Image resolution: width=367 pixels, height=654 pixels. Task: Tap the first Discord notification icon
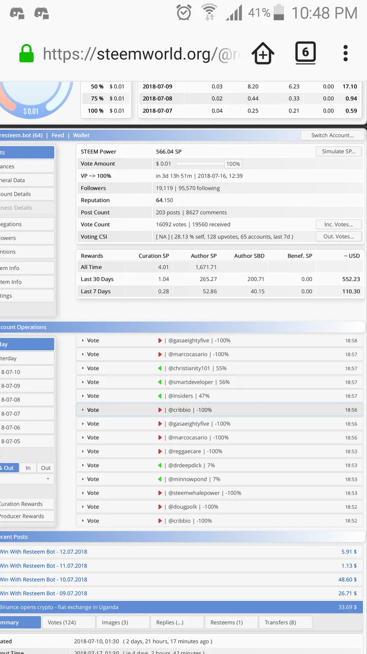click(17, 13)
